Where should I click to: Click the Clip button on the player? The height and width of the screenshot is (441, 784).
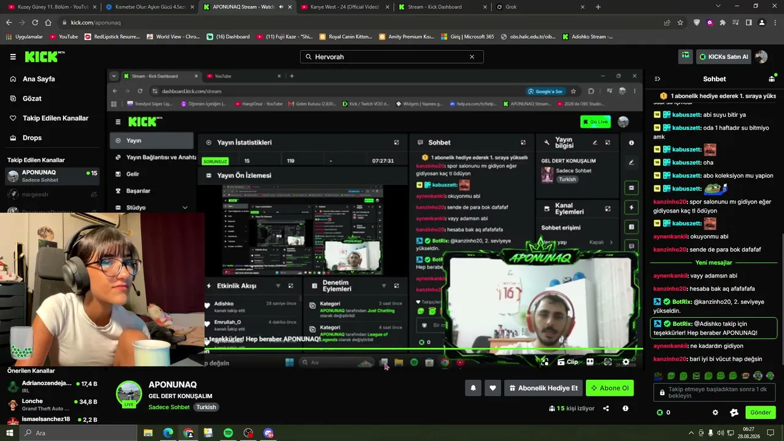(567, 362)
